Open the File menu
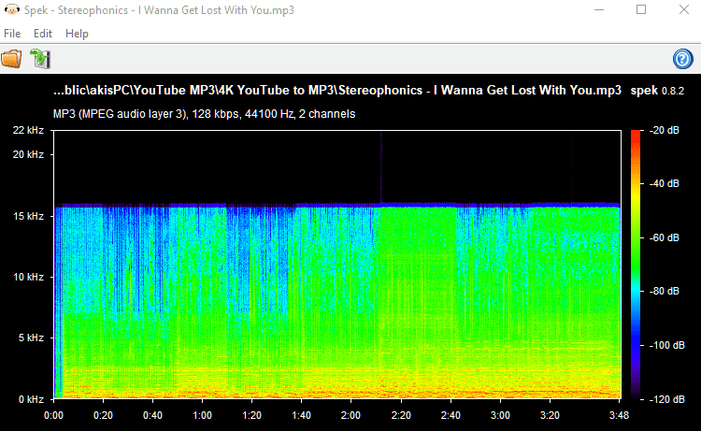 coord(12,34)
